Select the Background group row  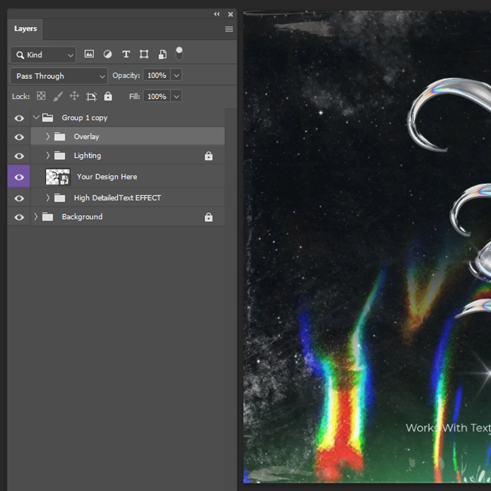click(x=128, y=216)
